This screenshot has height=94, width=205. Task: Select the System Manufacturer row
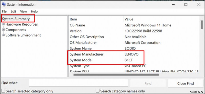(x=134, y=54)
